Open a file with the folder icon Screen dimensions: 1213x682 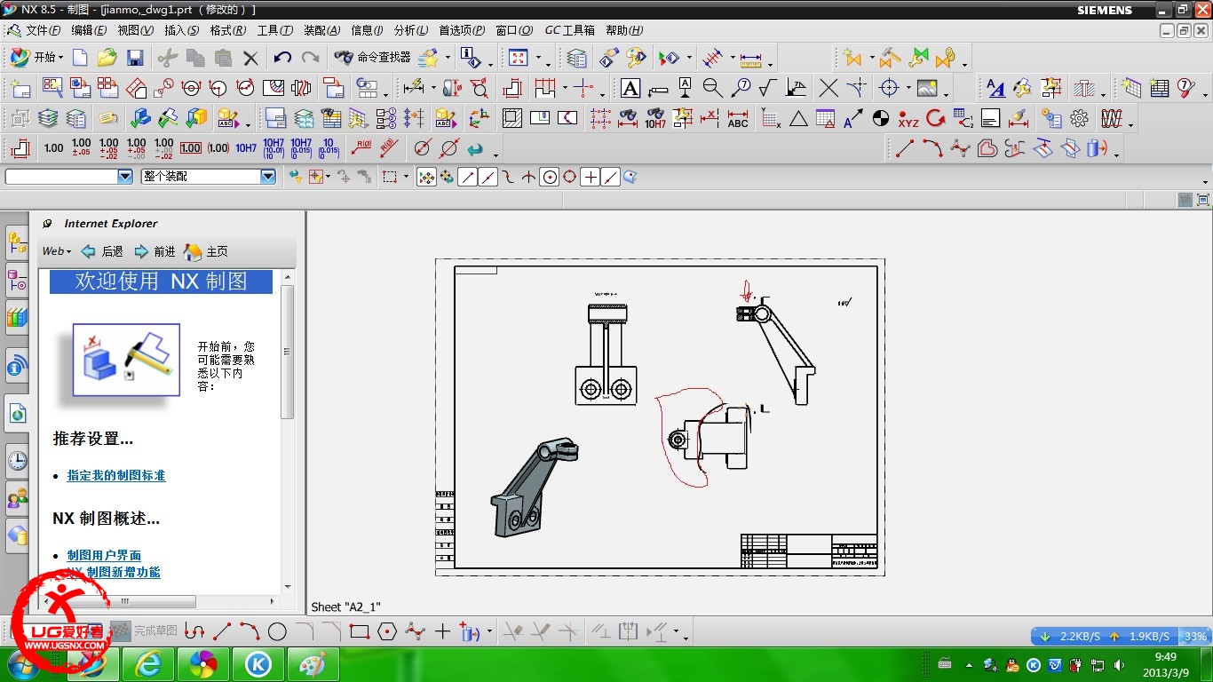pos(107,59)
